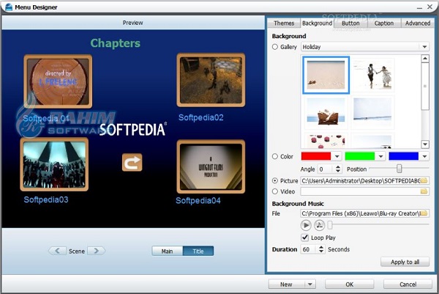The width and height of the screenshot is (439, 294).
Task: Adjust the Angle value stepper
Action: coord(338,169)
